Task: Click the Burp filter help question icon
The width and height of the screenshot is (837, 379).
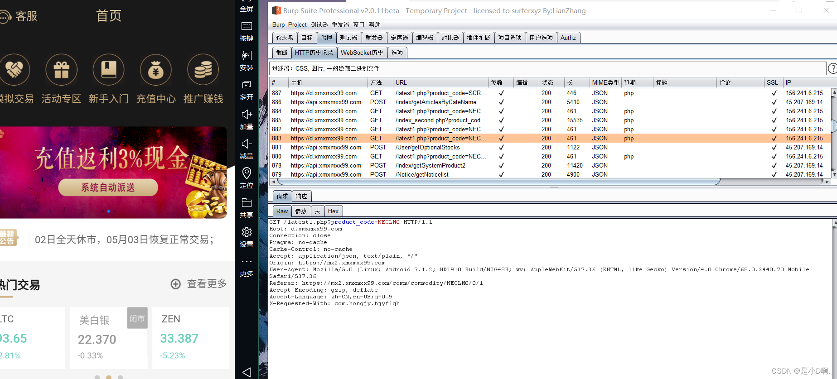Action: [832, 68]
